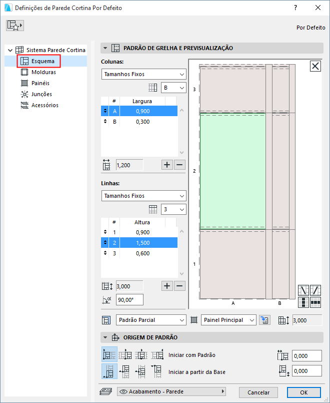Open the row count dropdown showing 3
The width and height of the screenshot is (330, 403).
coord(173,209)
